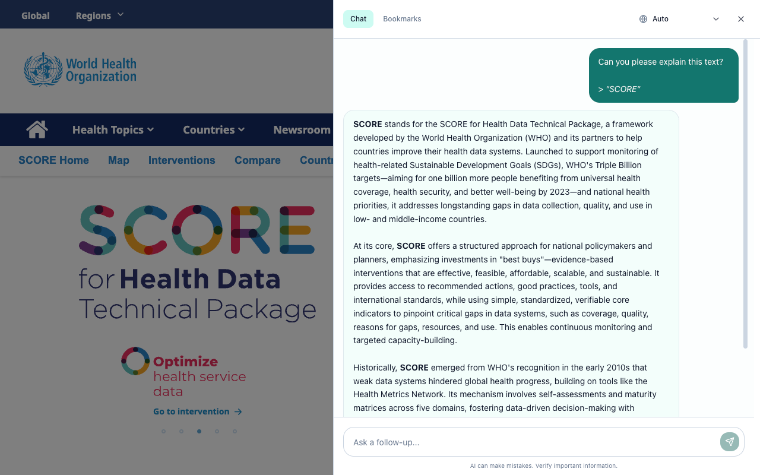Select Interventions in the SCORE navigation

(182, 160)
